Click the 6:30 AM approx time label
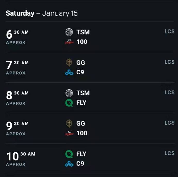Image resolution: width=178 pixels, height=177 pixels. (17, 37)
